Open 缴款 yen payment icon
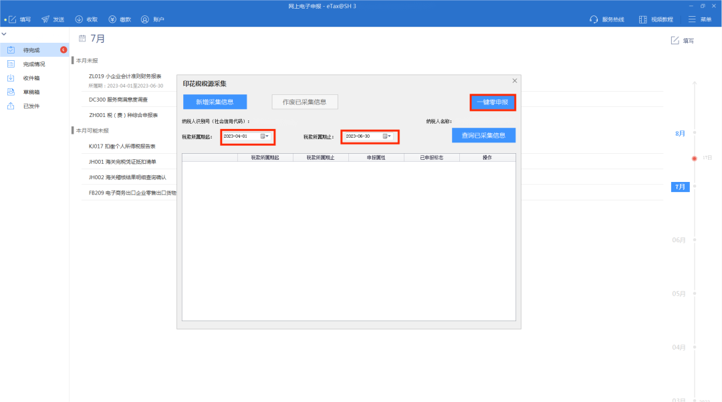722x402 pixels. 112,19
